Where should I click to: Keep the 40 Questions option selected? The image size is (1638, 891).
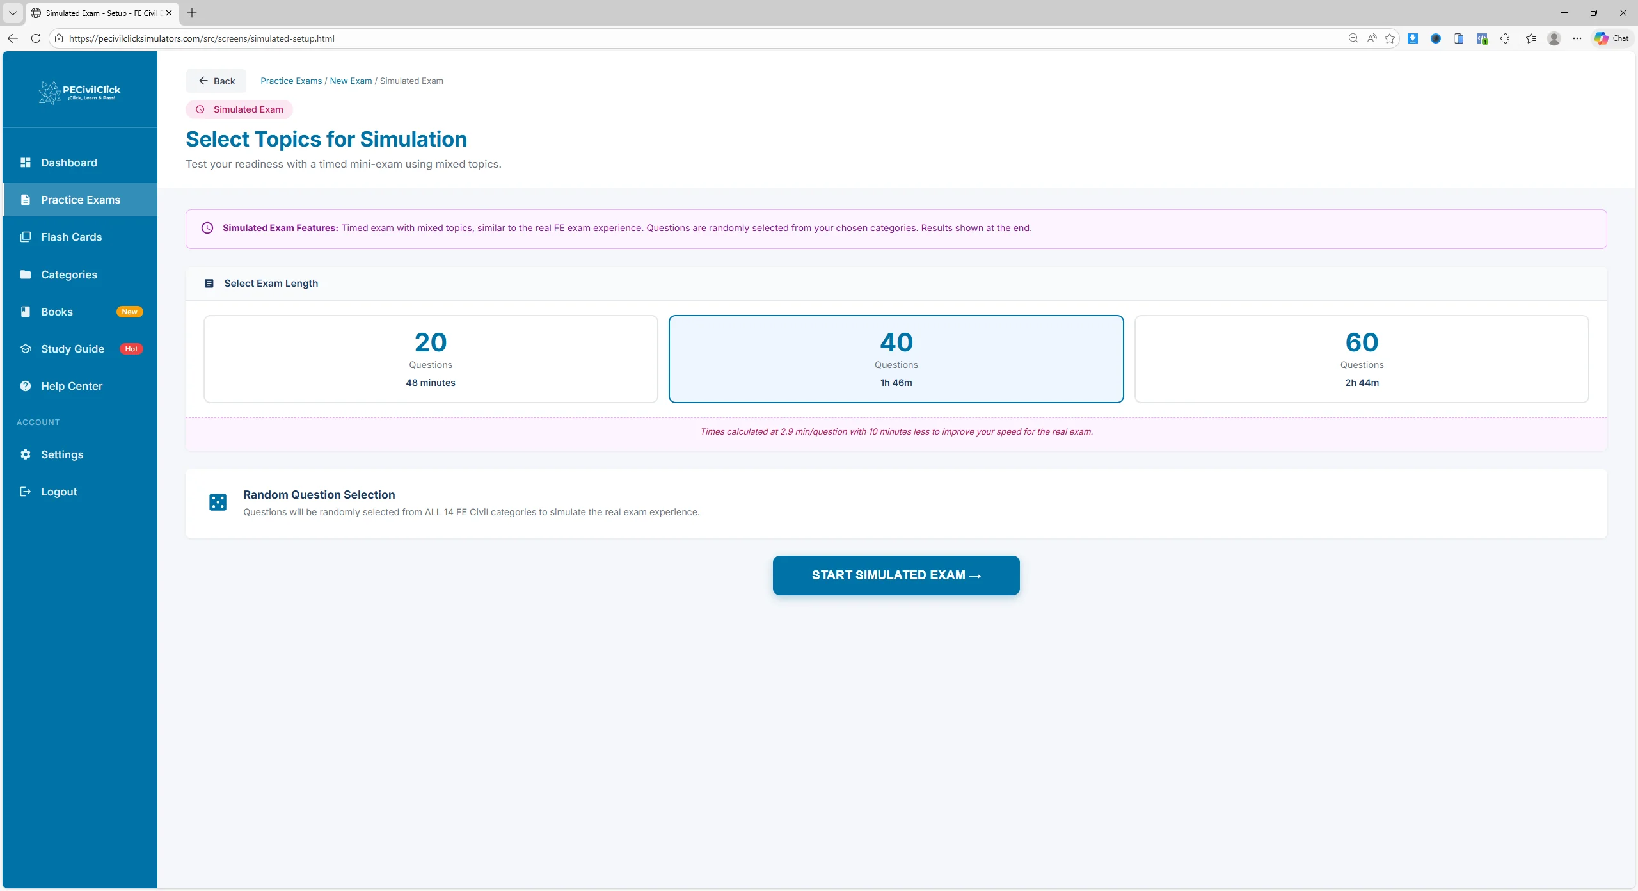(895, 358)
